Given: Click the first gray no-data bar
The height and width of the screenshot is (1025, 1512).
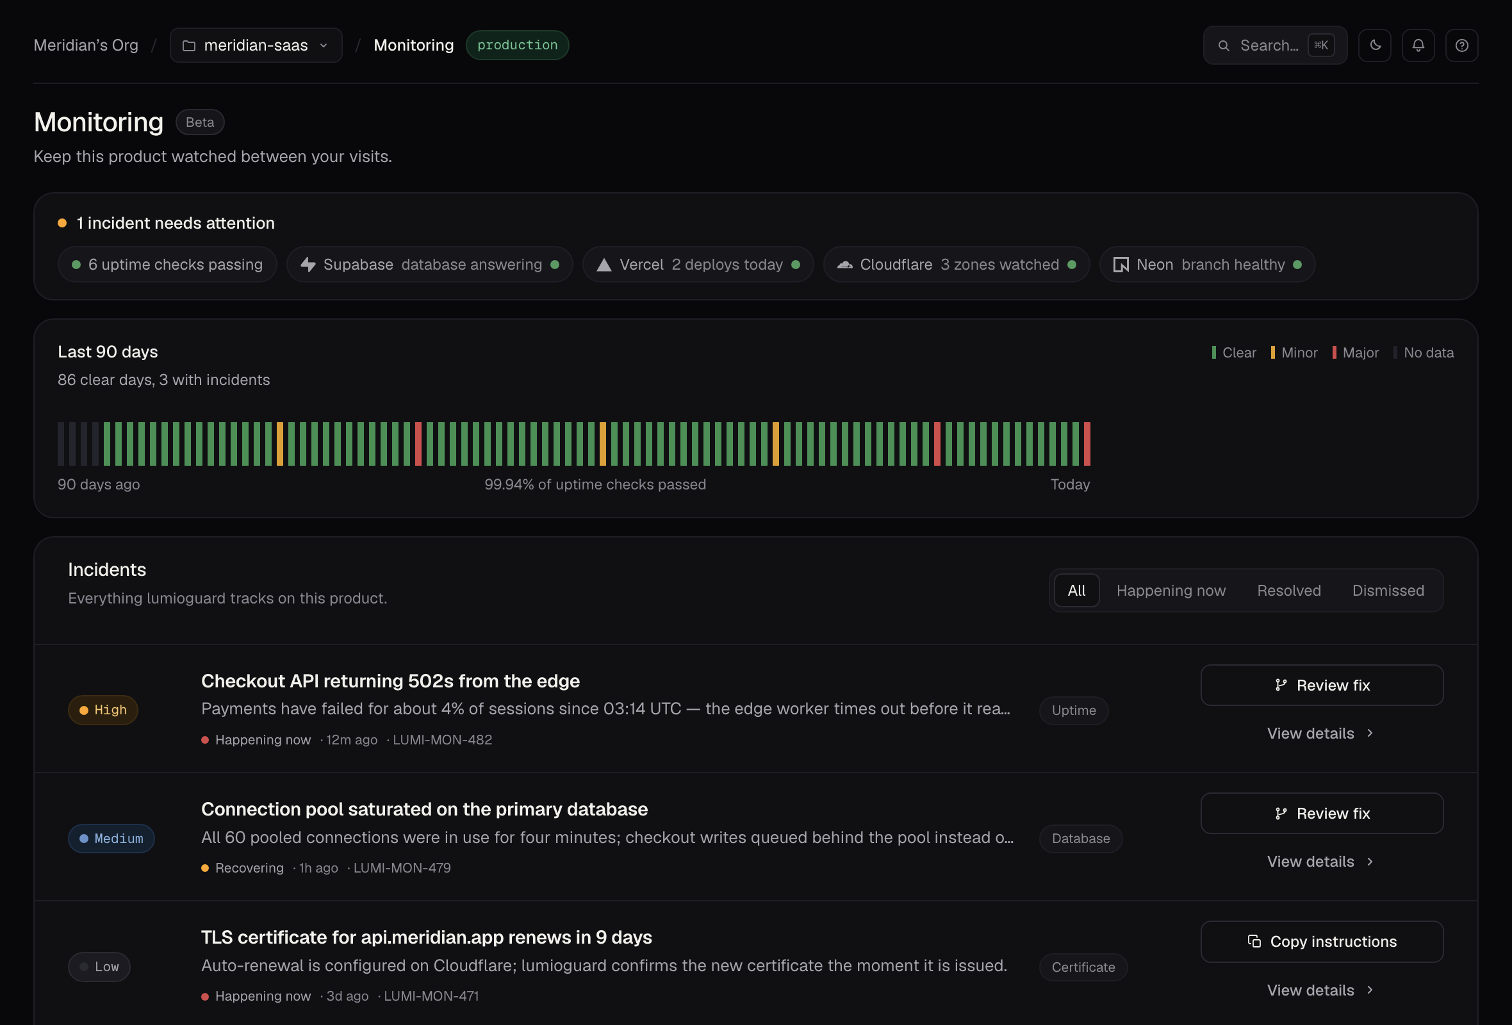Looking at the screenshot, I should pos(61,443).
